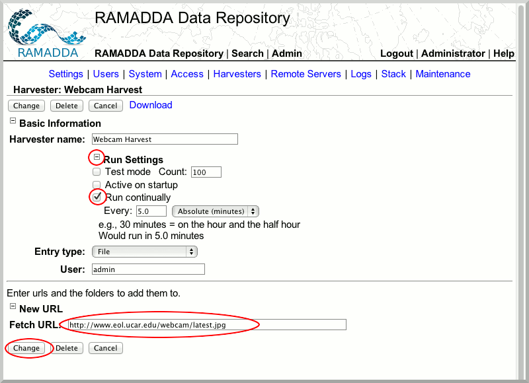This screenshot has width=529, height=383.
Task: Click the Logout link
Action: coord(397,53)
